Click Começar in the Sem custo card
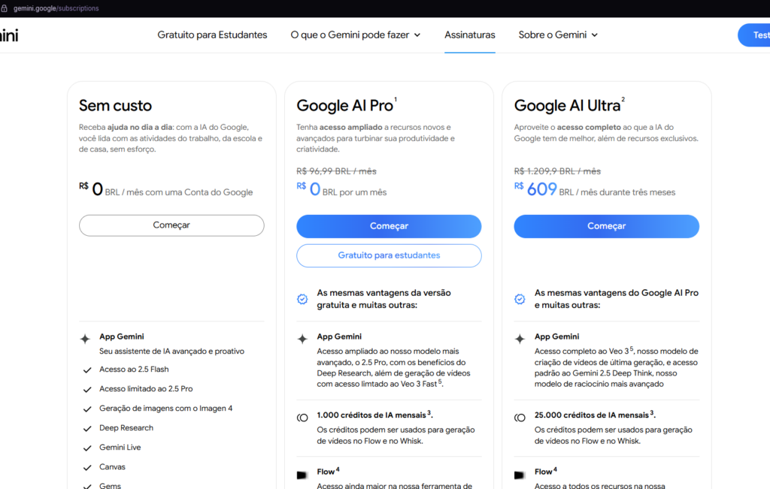The image size is (770, 489). tap(171, 225)
